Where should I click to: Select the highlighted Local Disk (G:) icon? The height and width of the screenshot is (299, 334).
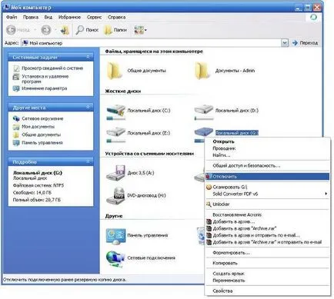click(204, 132)
